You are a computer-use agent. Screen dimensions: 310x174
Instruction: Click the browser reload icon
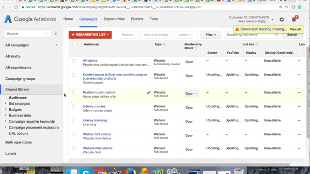point(16,7)
